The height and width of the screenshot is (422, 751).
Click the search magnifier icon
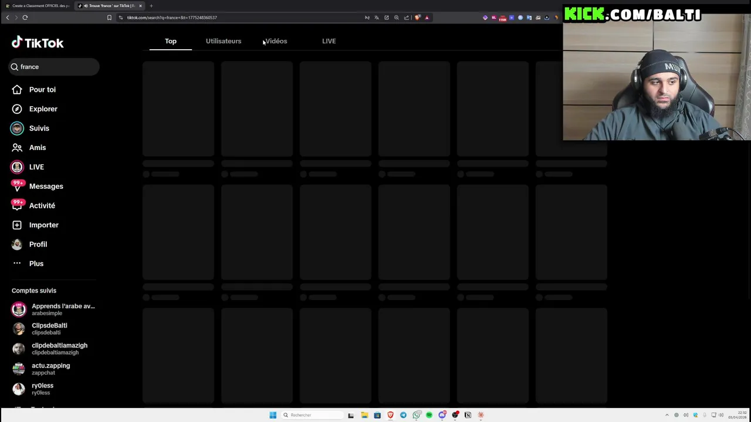pos(14,67)
